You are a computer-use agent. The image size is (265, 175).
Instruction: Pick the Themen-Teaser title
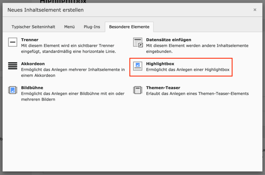(x=163, y=88)
